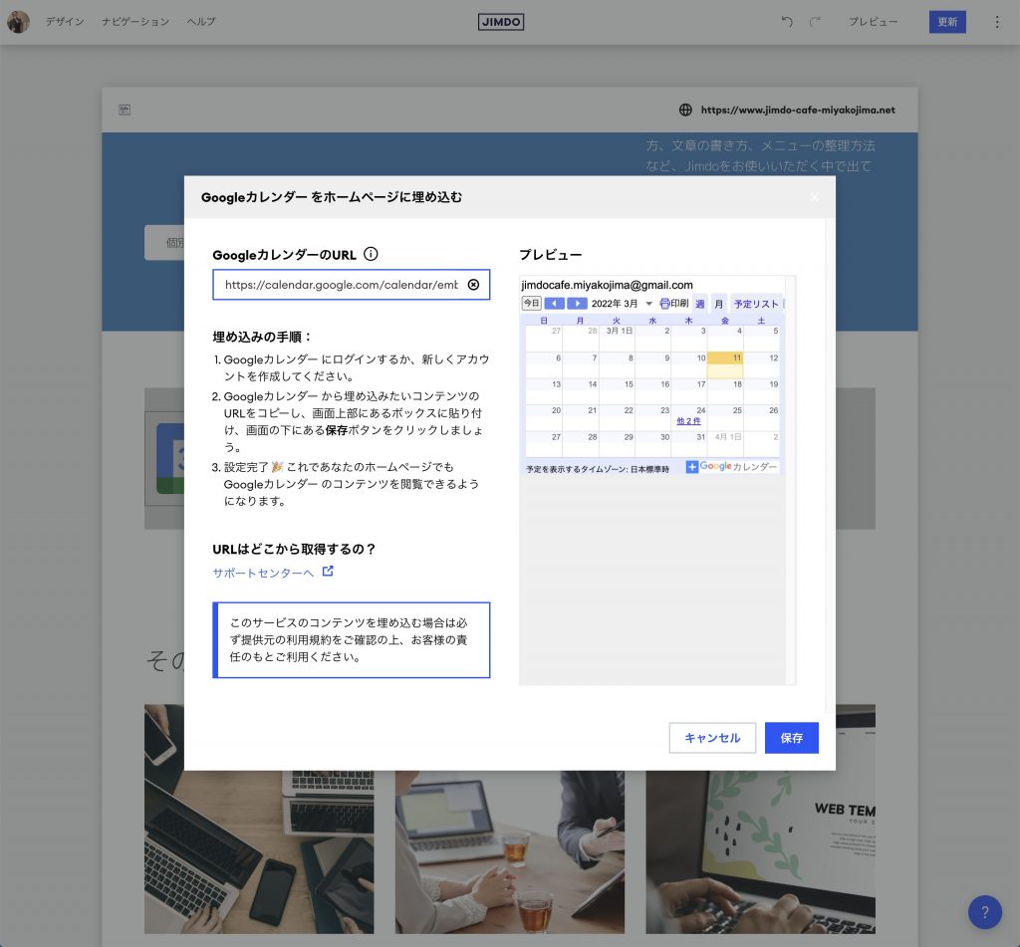The image size is (1020, 947).
Task: Click the WEB TEM laptop photo thumbnail
Action: point(760,820)
